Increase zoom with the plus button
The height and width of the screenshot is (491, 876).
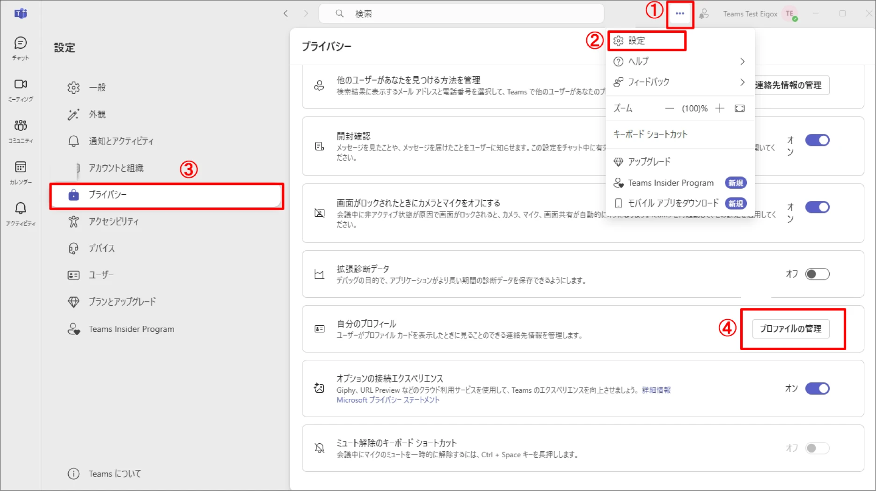click(720, 109)
